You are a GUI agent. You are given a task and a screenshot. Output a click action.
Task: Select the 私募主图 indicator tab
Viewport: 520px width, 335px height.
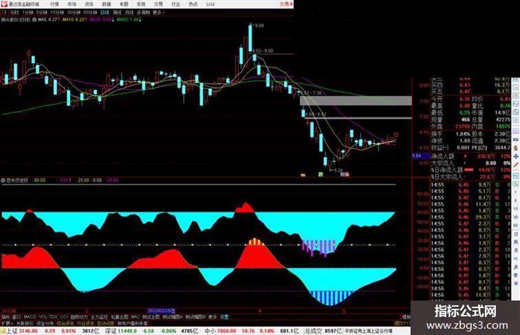coord(119,317)
